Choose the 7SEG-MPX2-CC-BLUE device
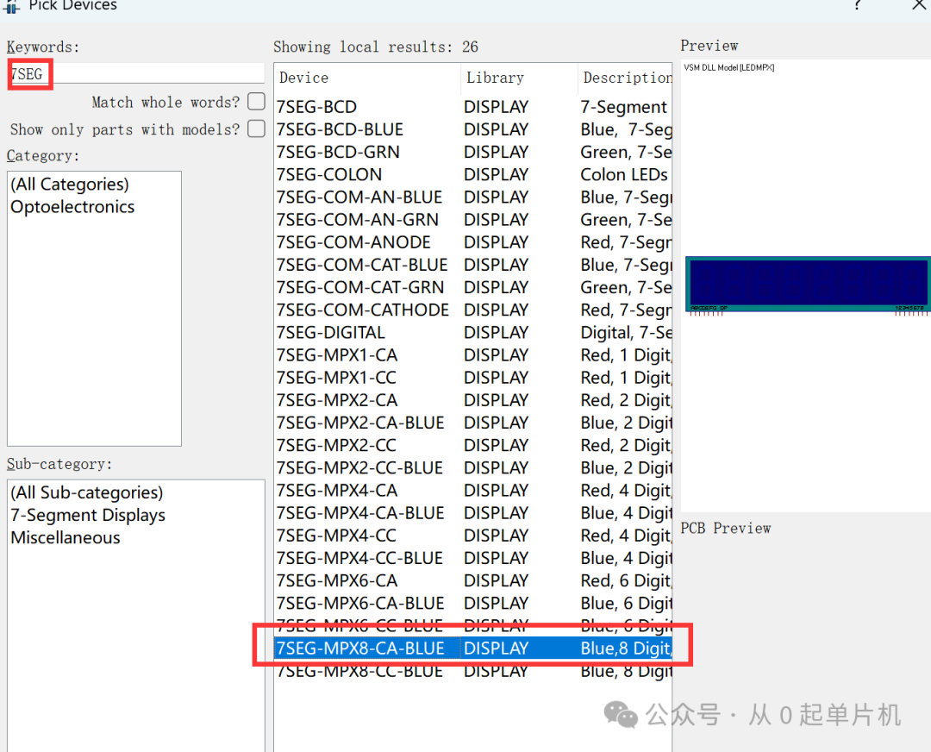Image resolution: width=931 pixels, height=752 pixels. tap(472, 468)
